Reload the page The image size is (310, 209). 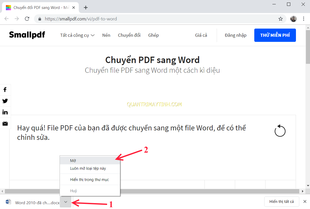(27, 19)
